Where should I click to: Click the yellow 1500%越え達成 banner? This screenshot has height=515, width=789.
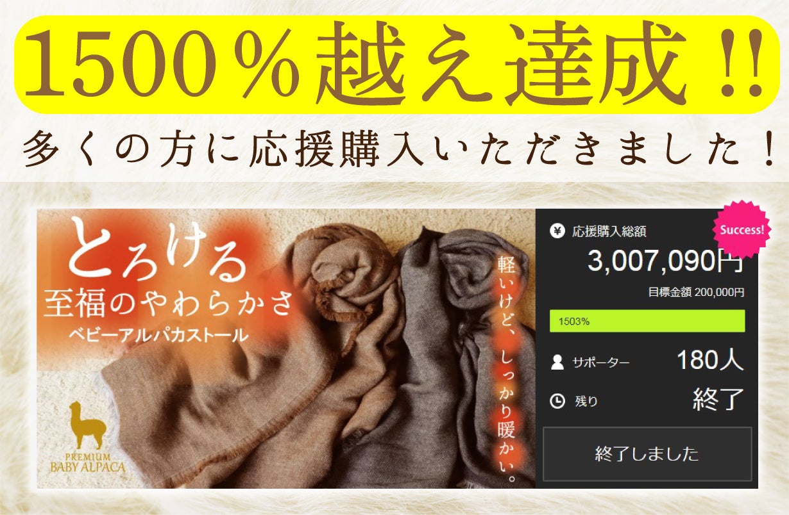coord(394,65)
